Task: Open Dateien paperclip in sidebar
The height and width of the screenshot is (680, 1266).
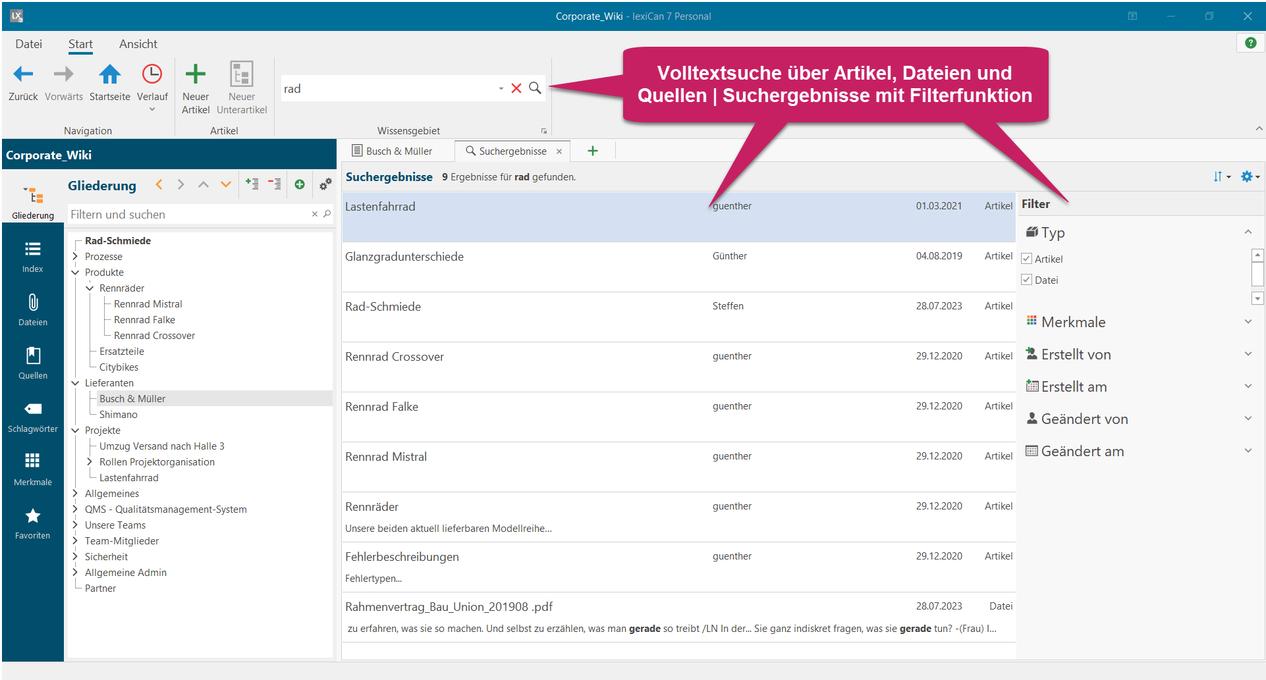Action: coord(33,310)
